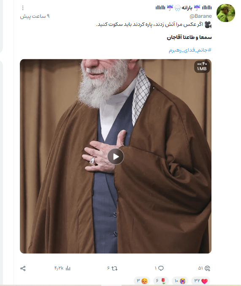The height and width of the screenshot is (286, 241).
Task: Toggle the sad pensive face reaction
Action: point(142,280)
